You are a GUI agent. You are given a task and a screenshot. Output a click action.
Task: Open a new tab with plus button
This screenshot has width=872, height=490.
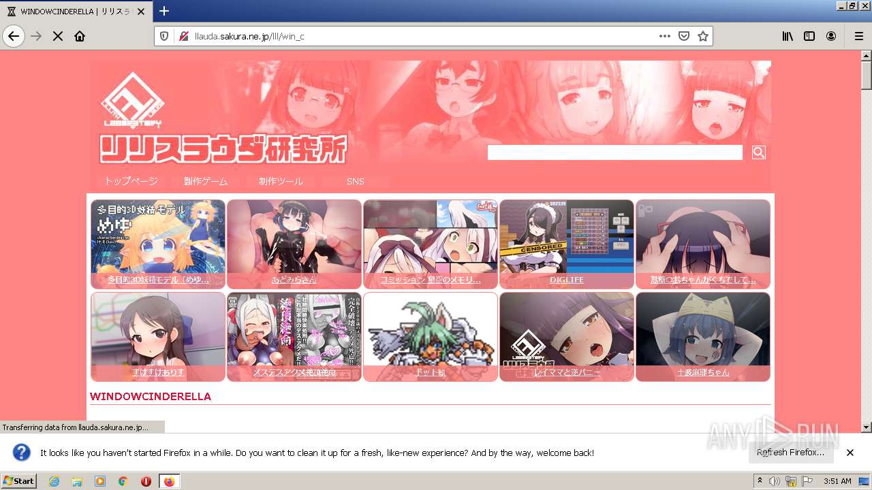pos(164,11)
